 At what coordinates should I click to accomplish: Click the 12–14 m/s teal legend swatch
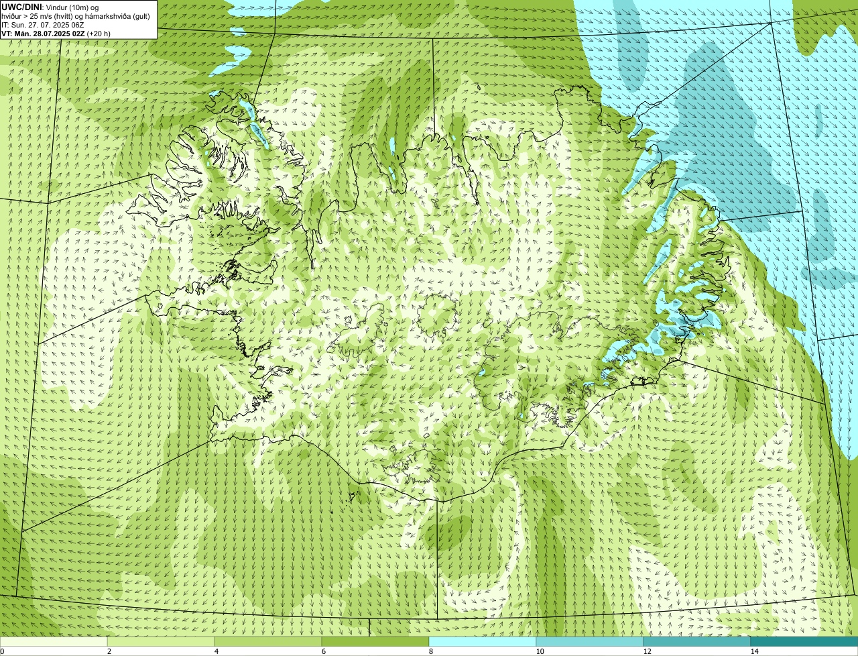[697, 641]
